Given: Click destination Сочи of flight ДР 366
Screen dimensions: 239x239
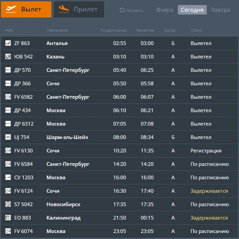Looking at the screenshot, I should 53,84.
